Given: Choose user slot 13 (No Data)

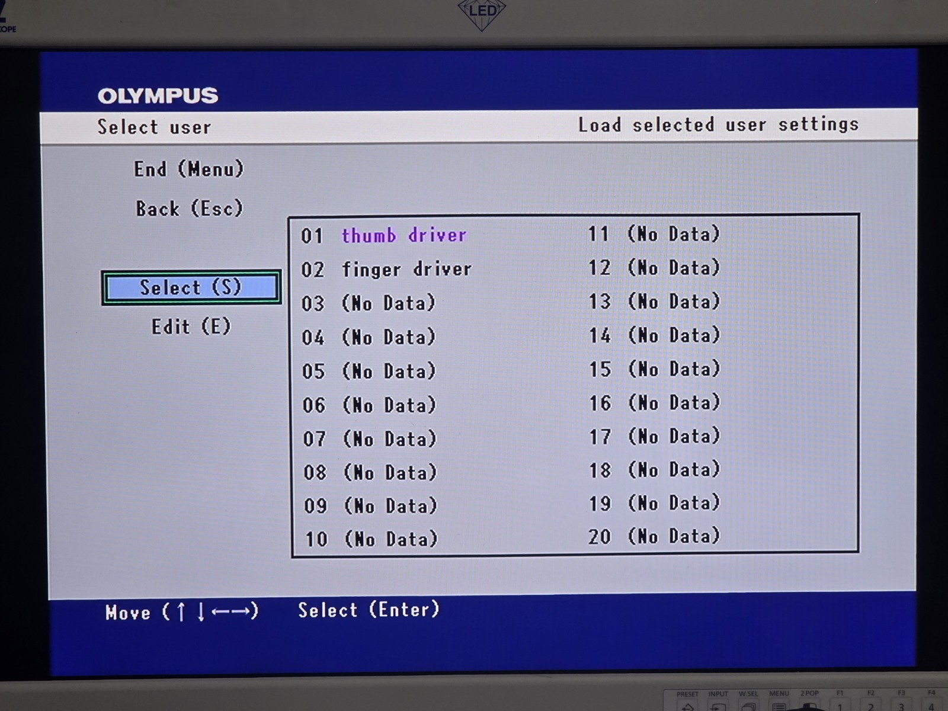Looking at the screenshot, I should [654, 301].
